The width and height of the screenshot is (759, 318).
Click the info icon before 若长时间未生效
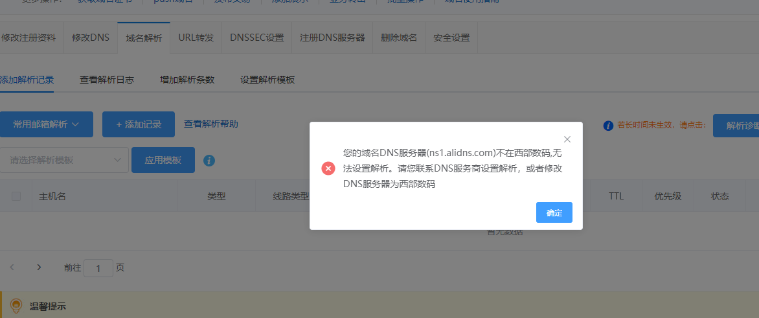608,126
